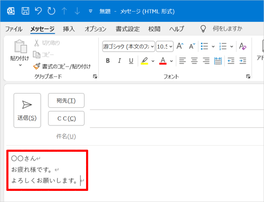Center align text
This screenshot has width=264, height=202.
pos(194,61)
